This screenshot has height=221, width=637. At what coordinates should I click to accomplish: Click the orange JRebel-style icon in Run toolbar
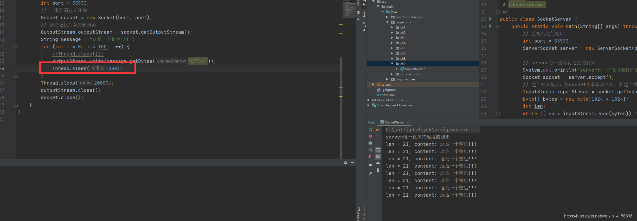pos(378,130)
